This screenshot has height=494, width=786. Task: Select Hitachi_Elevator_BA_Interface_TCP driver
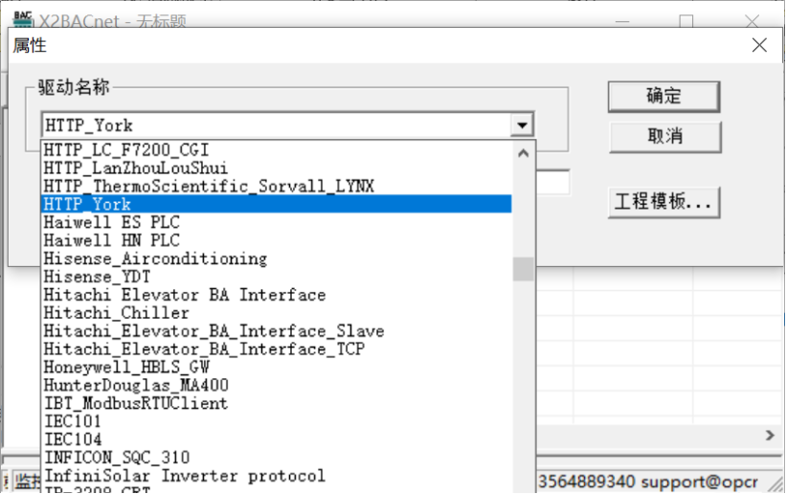[277, 349]
